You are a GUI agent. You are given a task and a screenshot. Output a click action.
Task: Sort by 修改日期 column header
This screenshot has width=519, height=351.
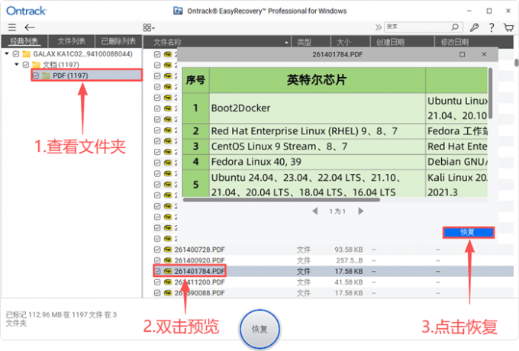coord(473,42)
